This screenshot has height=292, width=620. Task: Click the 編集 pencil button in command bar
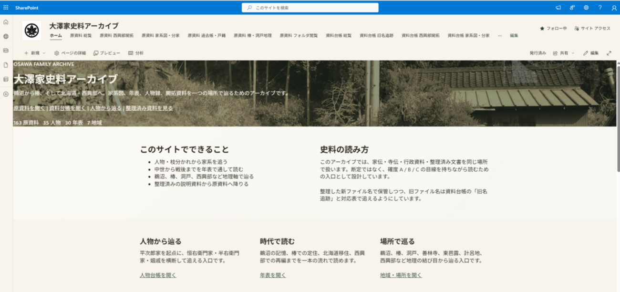pos(591,53)
